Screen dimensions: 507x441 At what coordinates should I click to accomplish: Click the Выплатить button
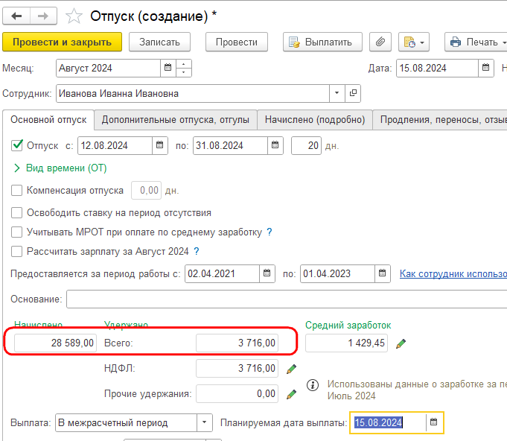coord(322,42)
